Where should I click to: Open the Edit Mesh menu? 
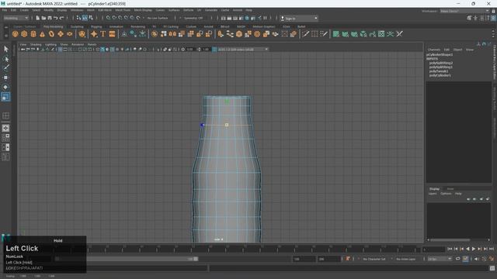tap(105, 10)
